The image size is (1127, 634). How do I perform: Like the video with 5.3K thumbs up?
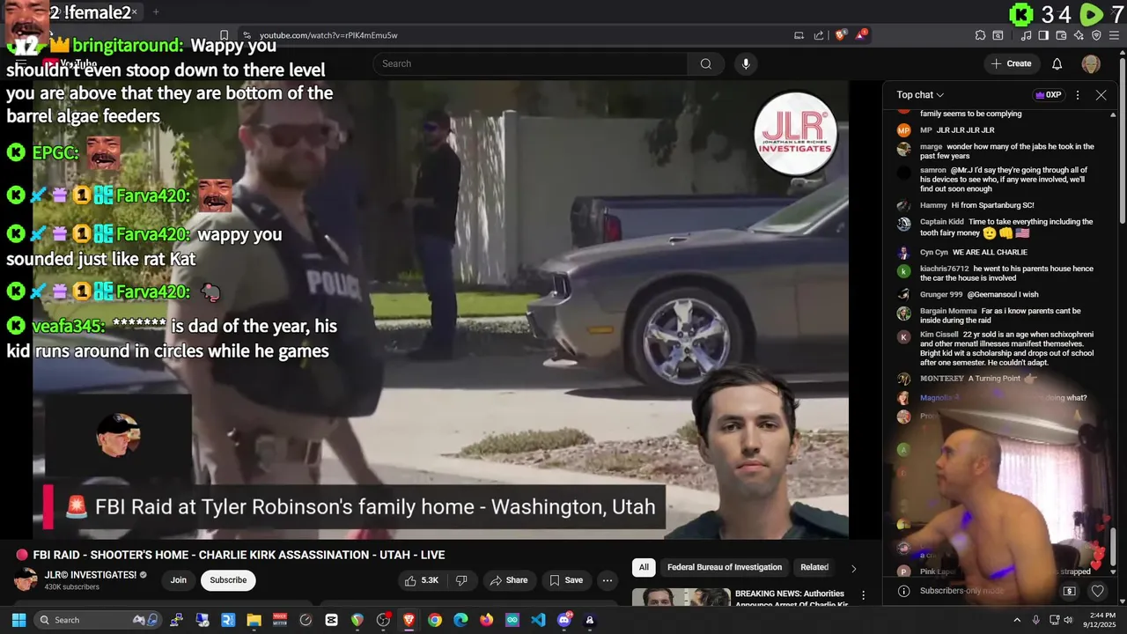(422, 580)
